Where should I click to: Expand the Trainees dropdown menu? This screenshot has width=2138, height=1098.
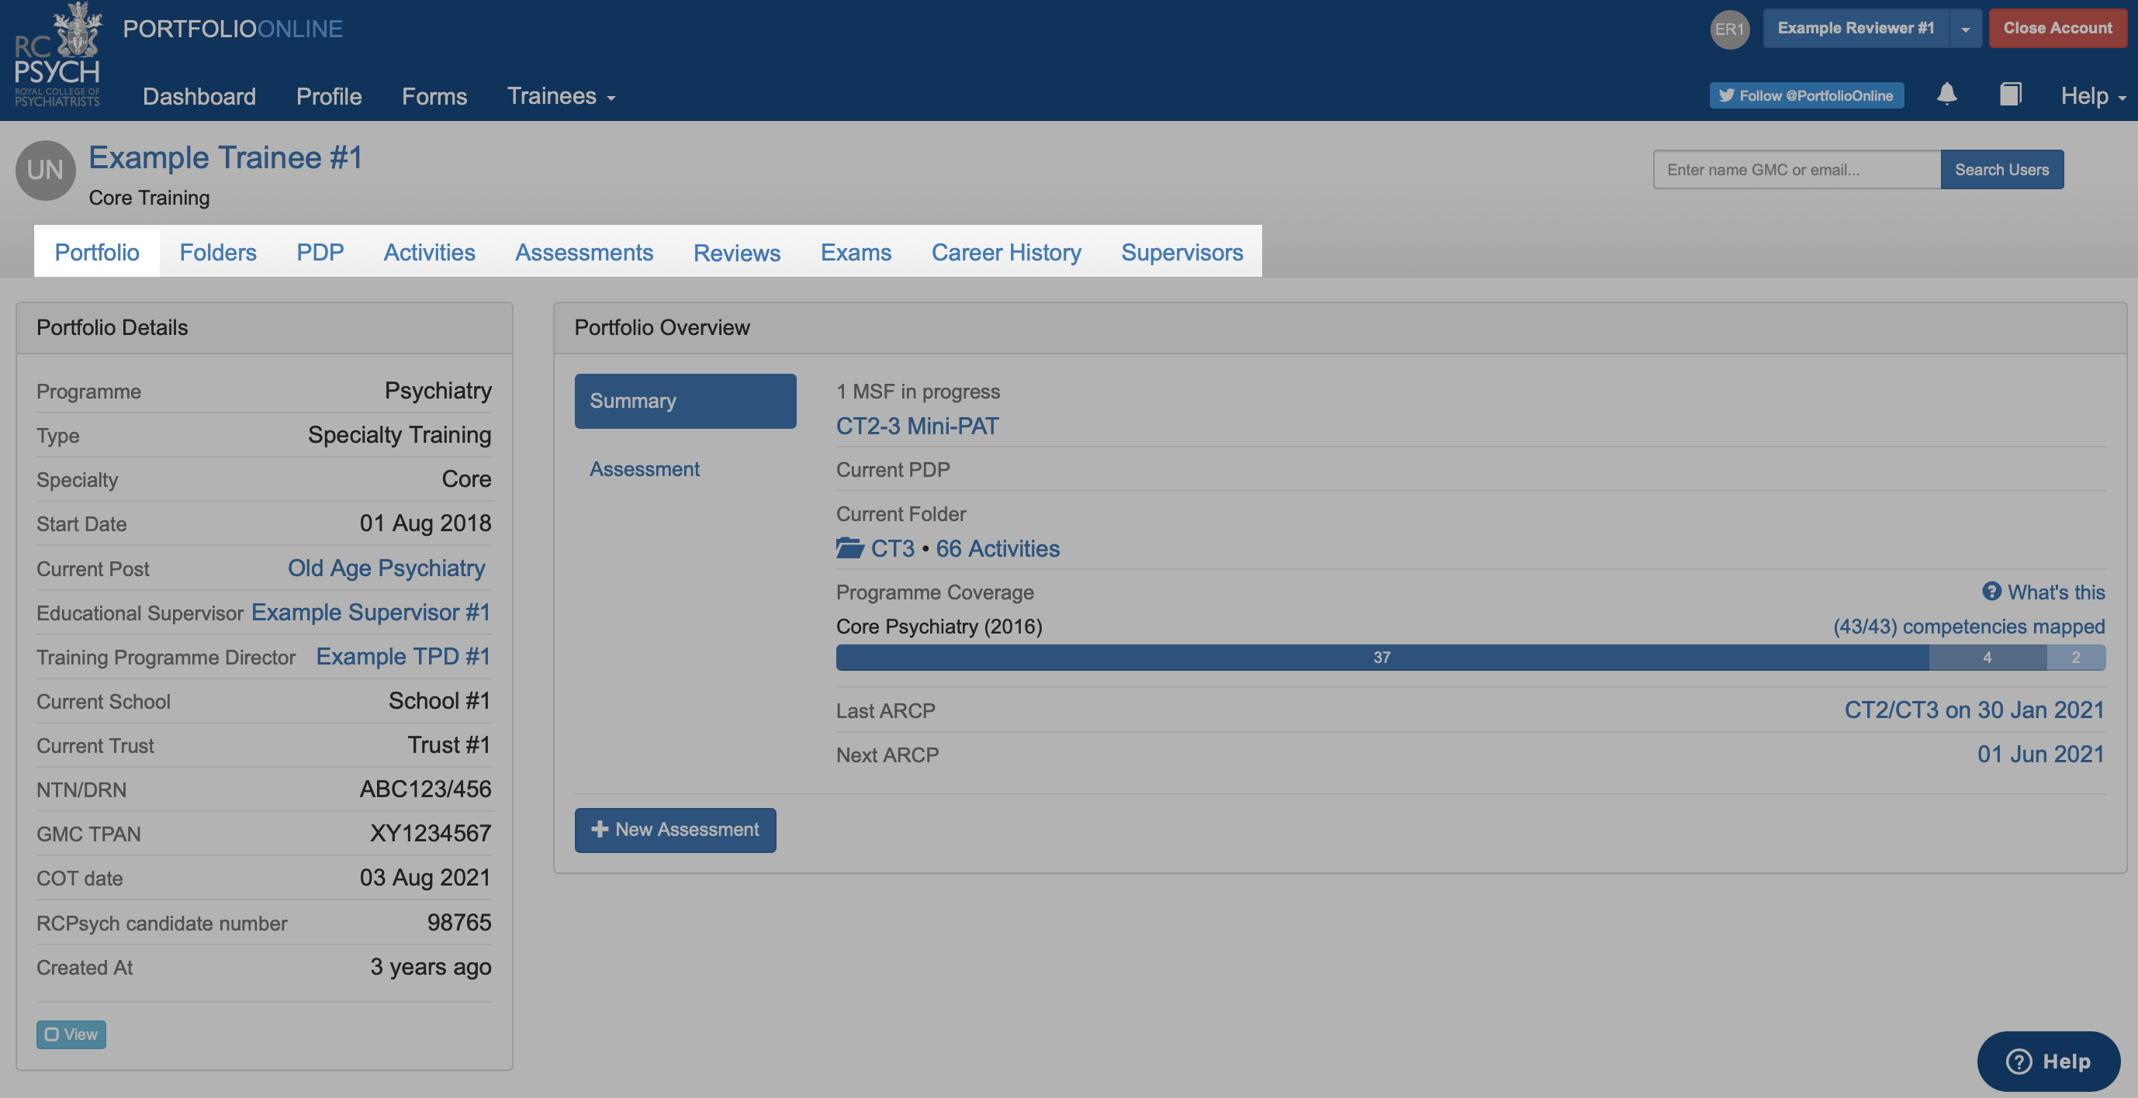click(561, 96)
